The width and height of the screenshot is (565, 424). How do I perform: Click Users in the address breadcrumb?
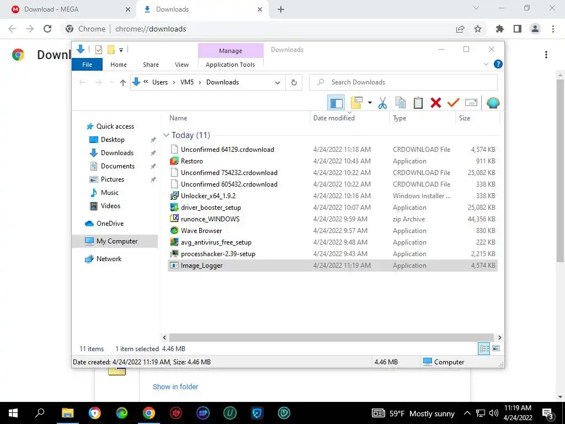point(160,82)
